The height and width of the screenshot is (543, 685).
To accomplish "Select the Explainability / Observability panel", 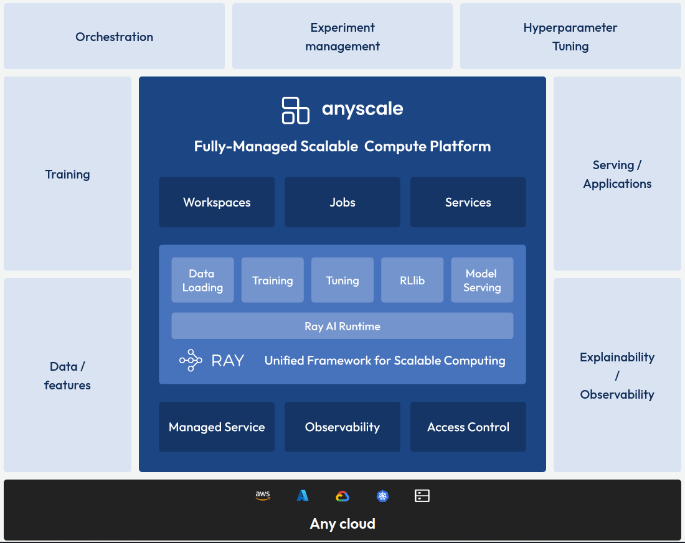I will click(617, 375).
